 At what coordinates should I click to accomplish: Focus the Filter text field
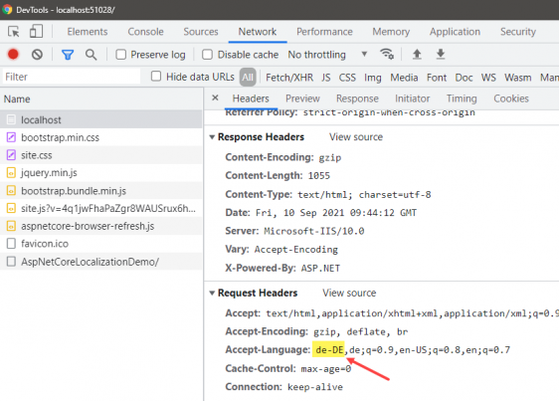coord(72,77)
